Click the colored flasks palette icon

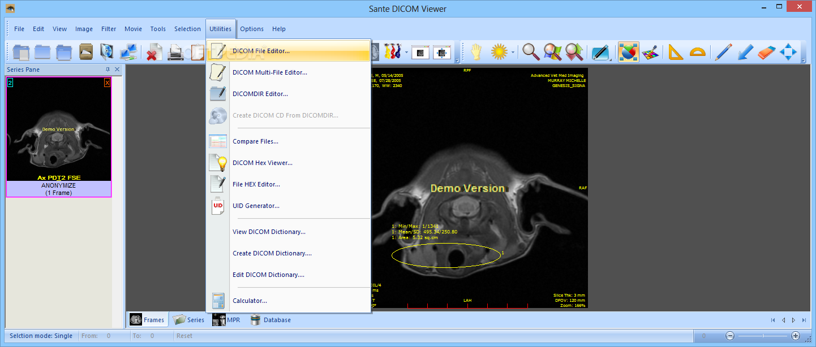pyautogui.click(x=393, y=52)
